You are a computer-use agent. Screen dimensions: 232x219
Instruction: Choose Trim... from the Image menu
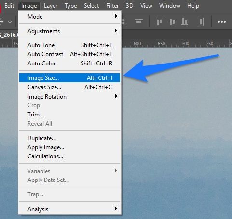(69, 115)
